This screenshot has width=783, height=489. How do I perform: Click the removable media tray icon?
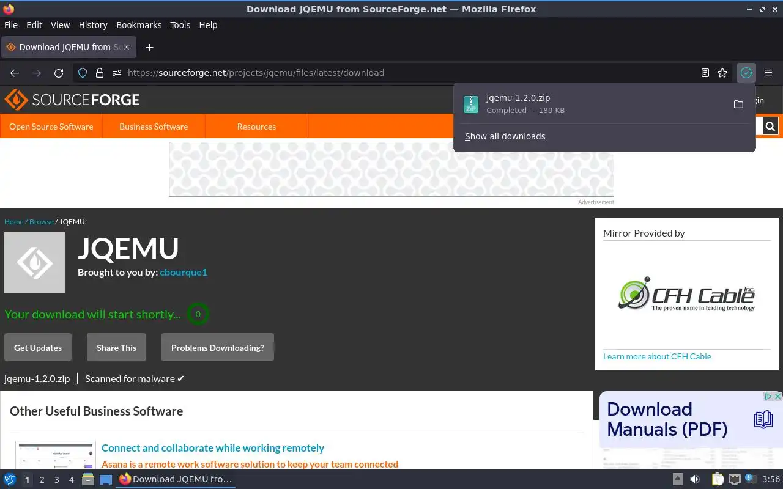pos(677,479)
